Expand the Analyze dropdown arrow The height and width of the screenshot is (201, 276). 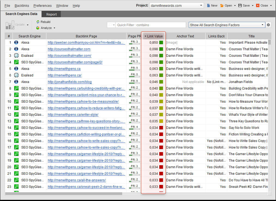pyautogui.click(x=54, y=28)
